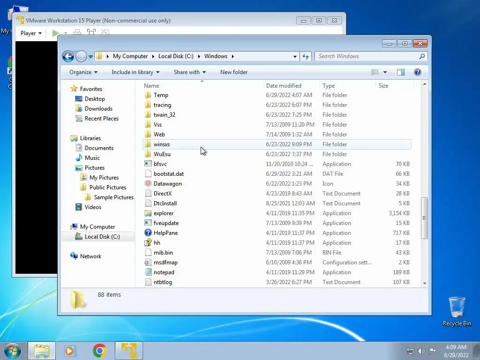Select Network in the navigation pane
This screenshot has width=480, height=360.
pyautogui.click(x=90, y=256)
